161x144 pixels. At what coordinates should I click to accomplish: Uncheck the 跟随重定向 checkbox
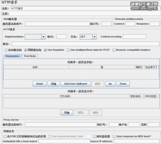point(26,50)
